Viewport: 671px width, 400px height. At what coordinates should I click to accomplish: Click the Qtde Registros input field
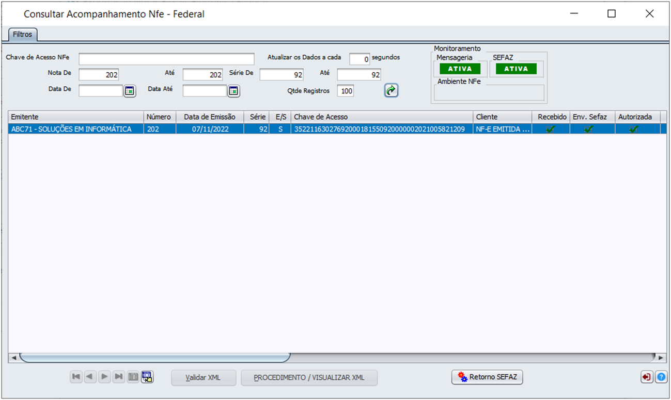coord(346,91)
